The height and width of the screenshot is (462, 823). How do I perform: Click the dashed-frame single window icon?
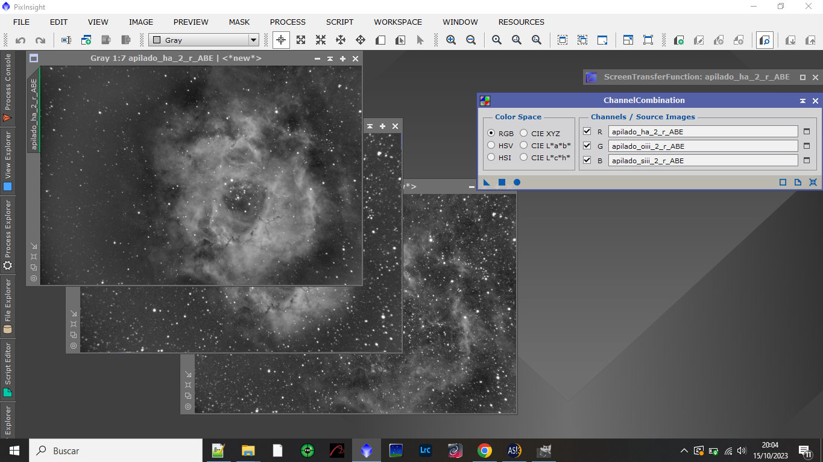[563, 40]
